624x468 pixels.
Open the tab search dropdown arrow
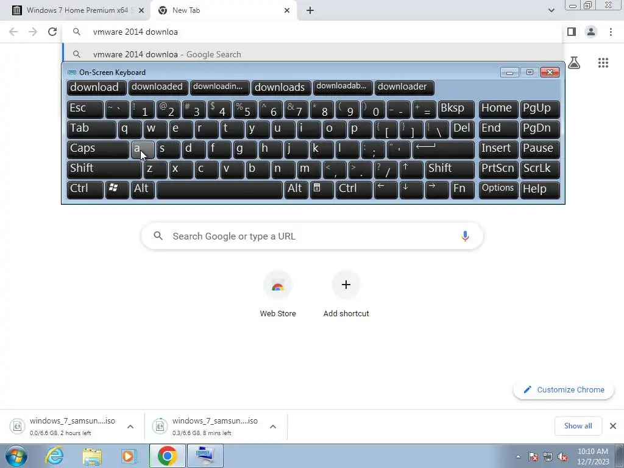coord(551,10)
